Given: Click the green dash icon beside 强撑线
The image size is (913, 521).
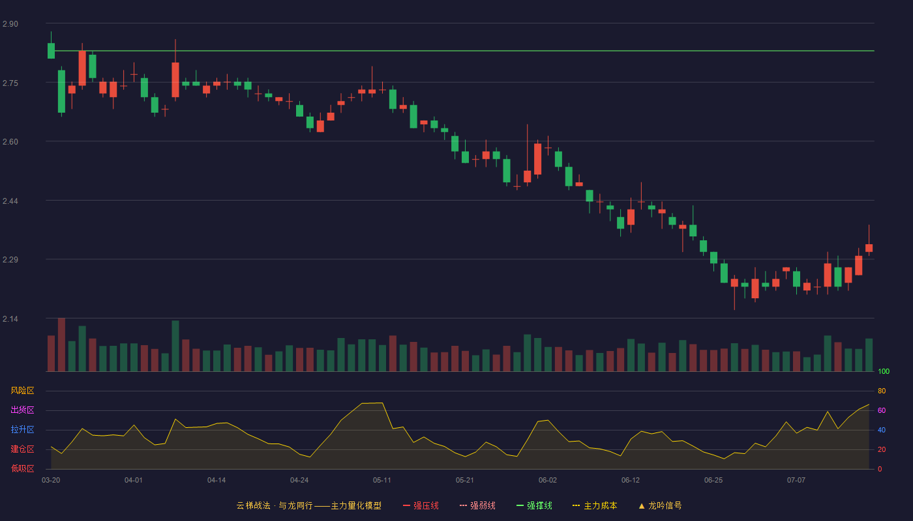Looking at the screenshot, I should coord(520,505).
